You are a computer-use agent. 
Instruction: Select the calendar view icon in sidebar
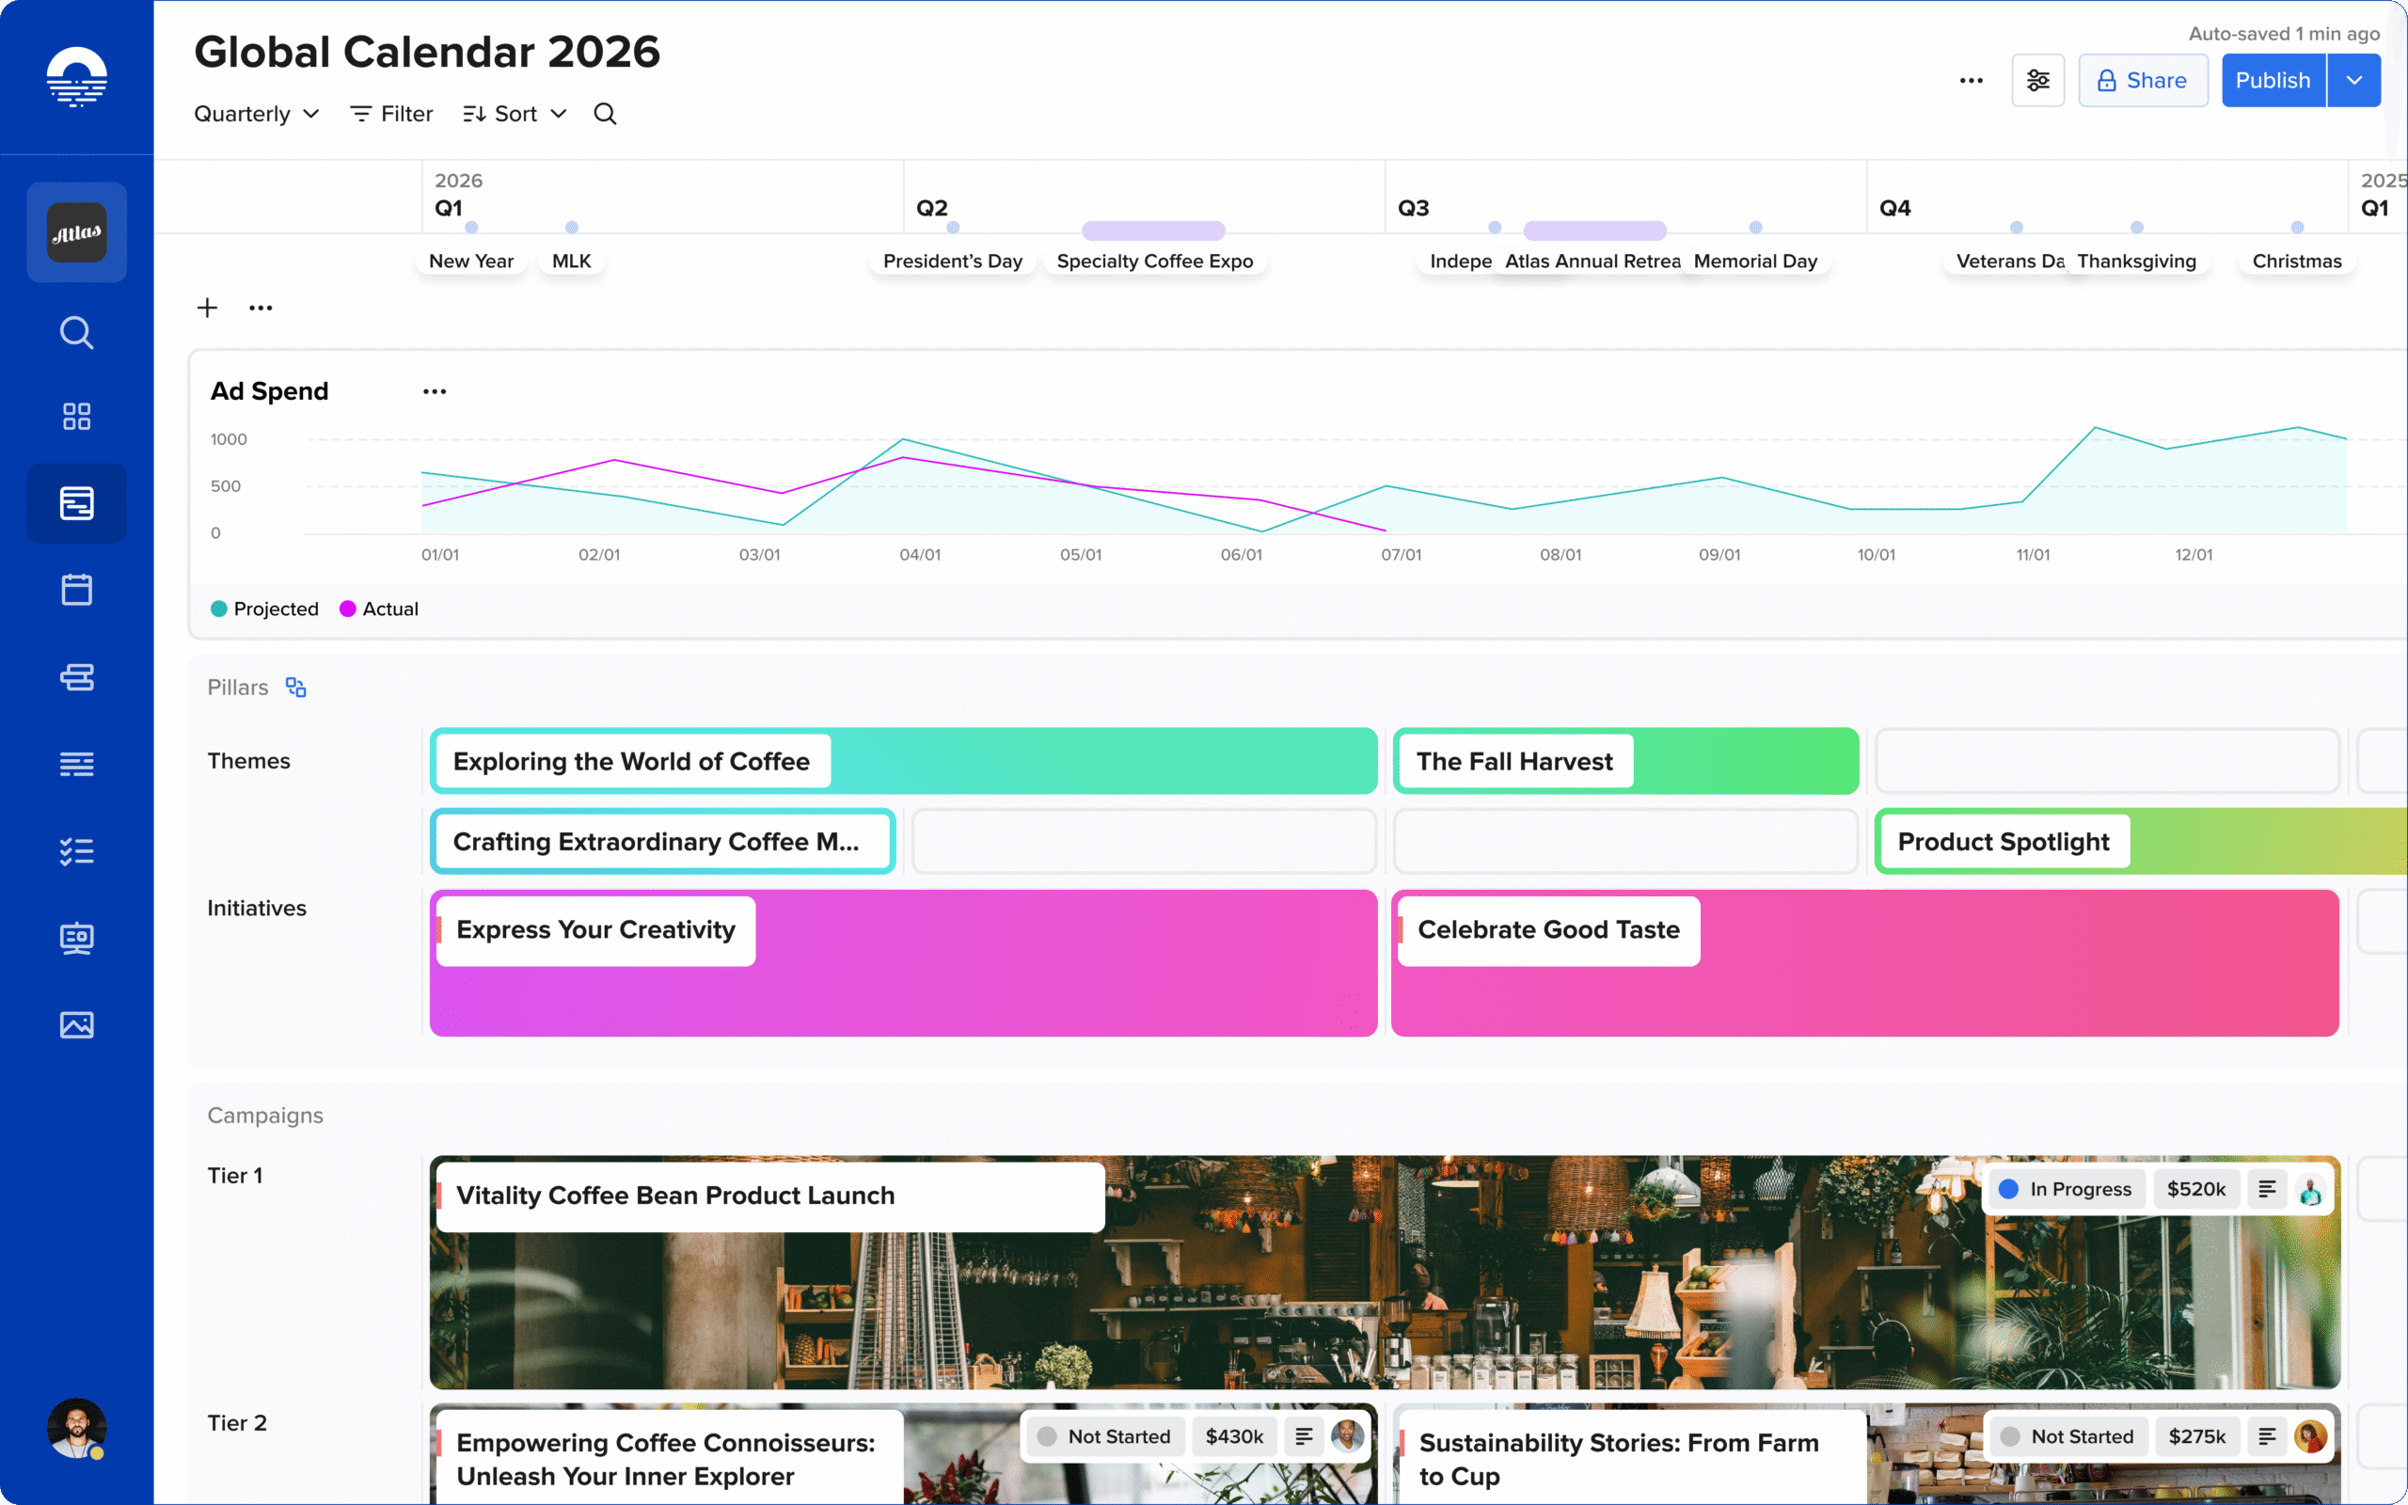[76, 589]
